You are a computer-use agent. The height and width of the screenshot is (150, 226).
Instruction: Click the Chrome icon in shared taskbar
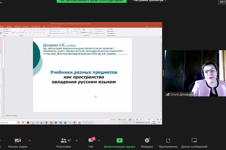point(75,122)
